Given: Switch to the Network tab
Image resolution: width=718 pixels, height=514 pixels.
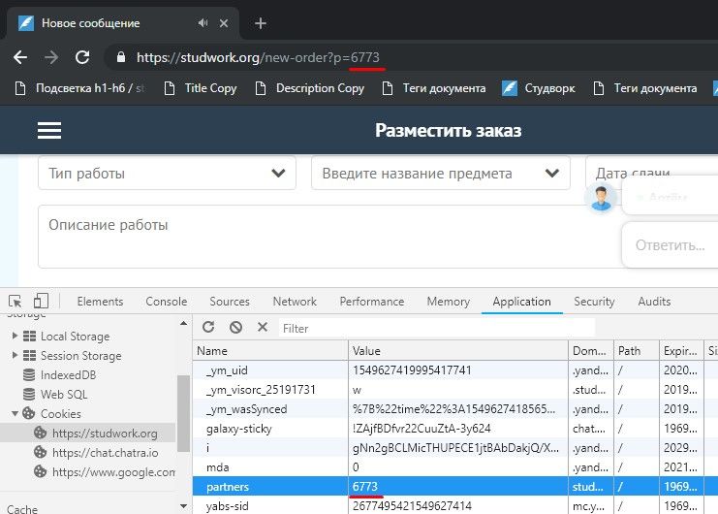Looking at the screenshot, I should click(295, 302).
